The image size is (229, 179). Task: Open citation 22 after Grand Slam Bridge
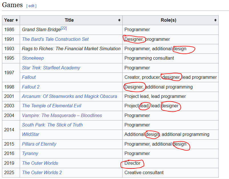click(x=64, y=28)
